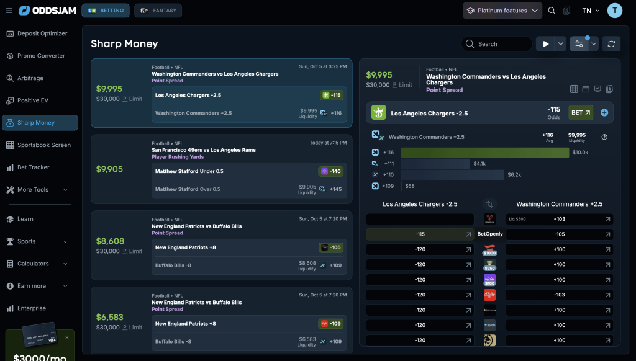Click the blue plus add-to-slip icon

coord(604,113)
